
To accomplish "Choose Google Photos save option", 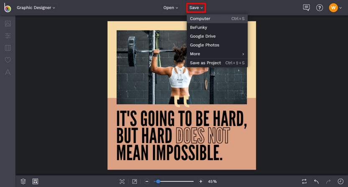I will click(217, 45).
